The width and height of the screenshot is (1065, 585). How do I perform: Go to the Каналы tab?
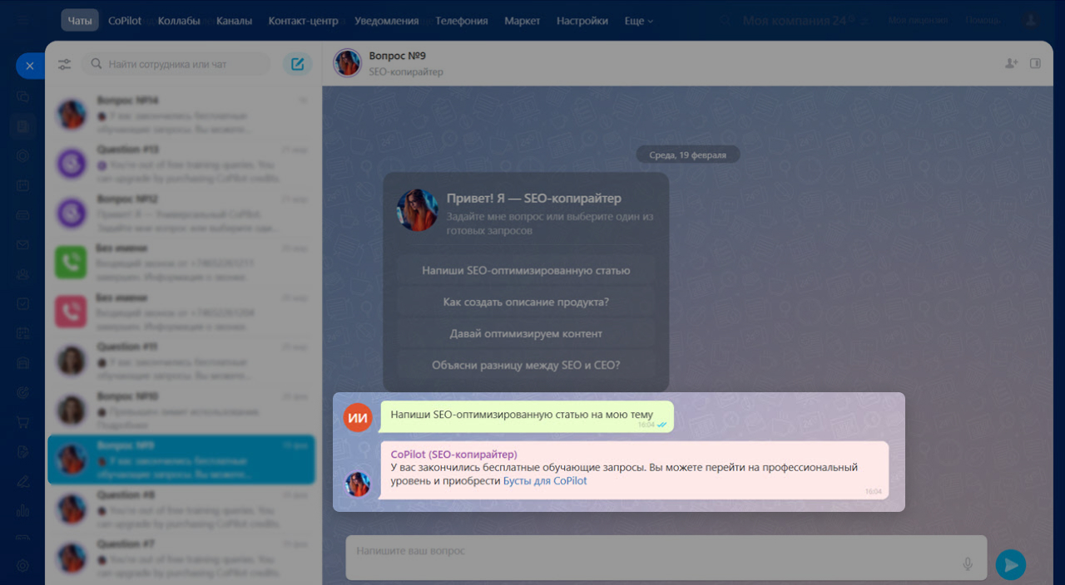pyautogui.click(x=234, y=21)
